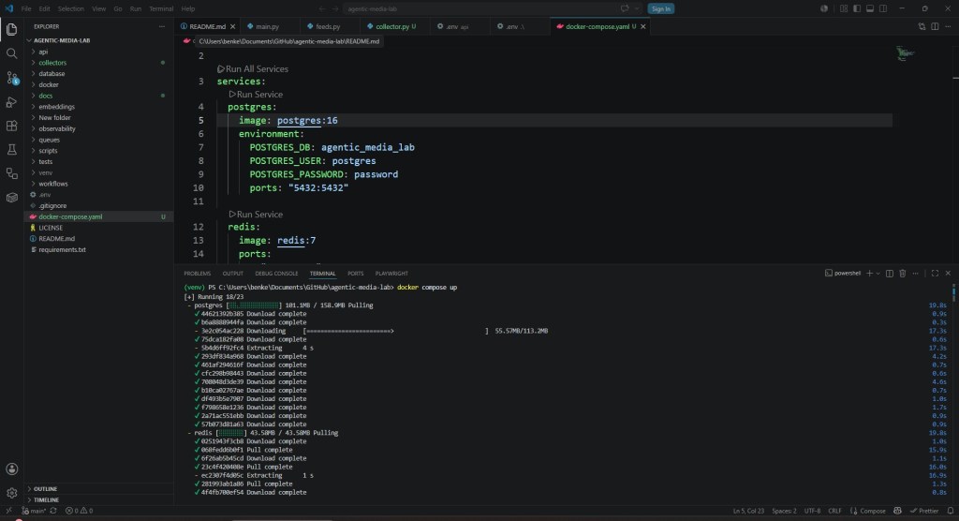Open changes compare icon in editor toolbar
This screenshot has width=959, height=521.
point(922,26)
